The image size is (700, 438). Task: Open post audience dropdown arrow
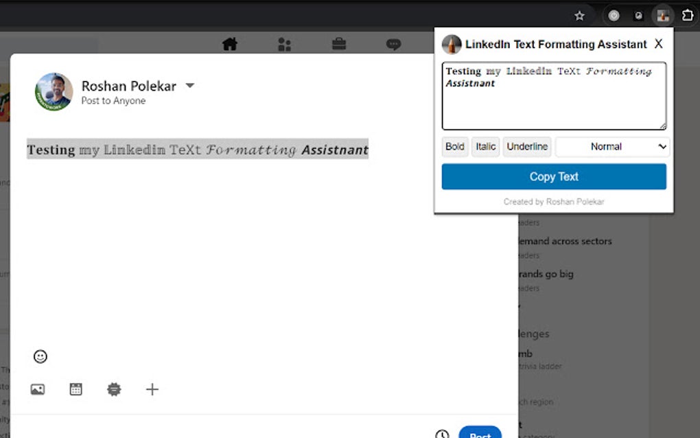click(190, 85)
